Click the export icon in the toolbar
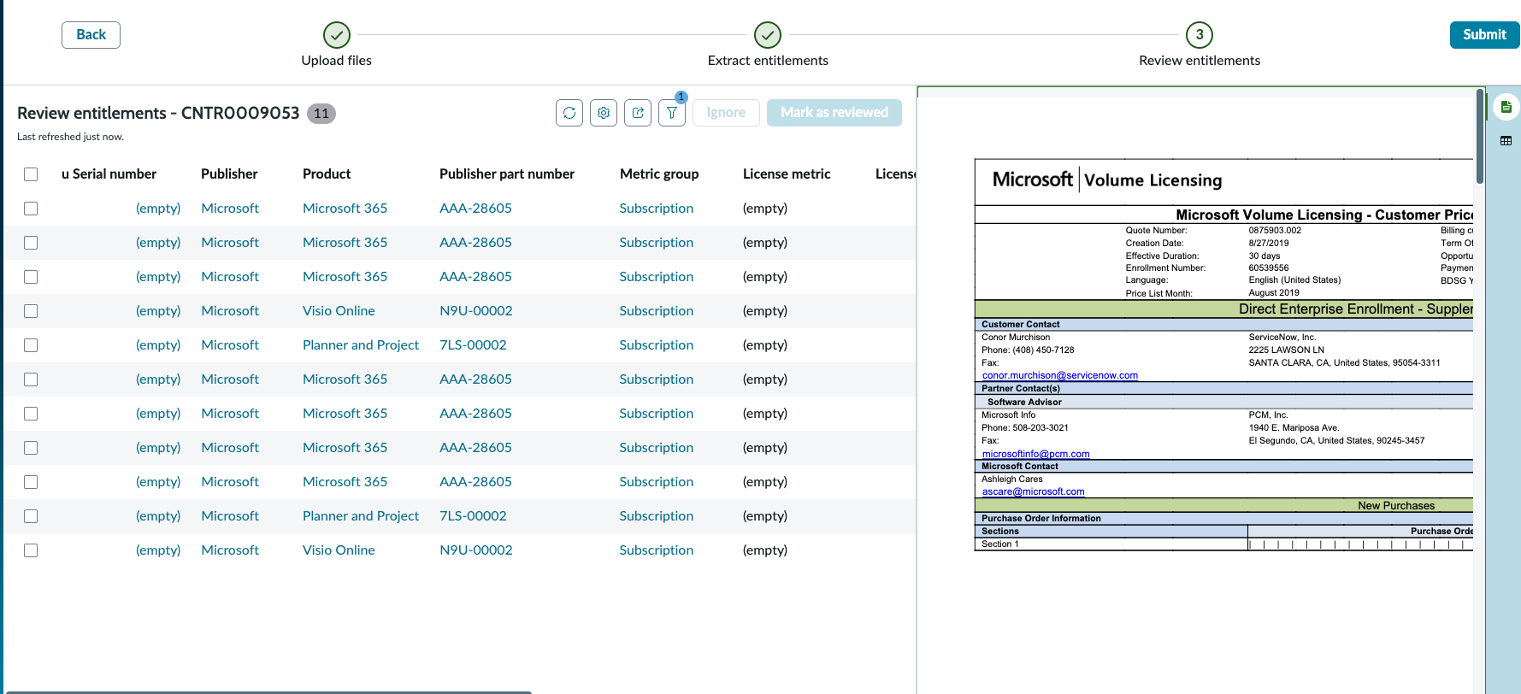 (638, 113)
